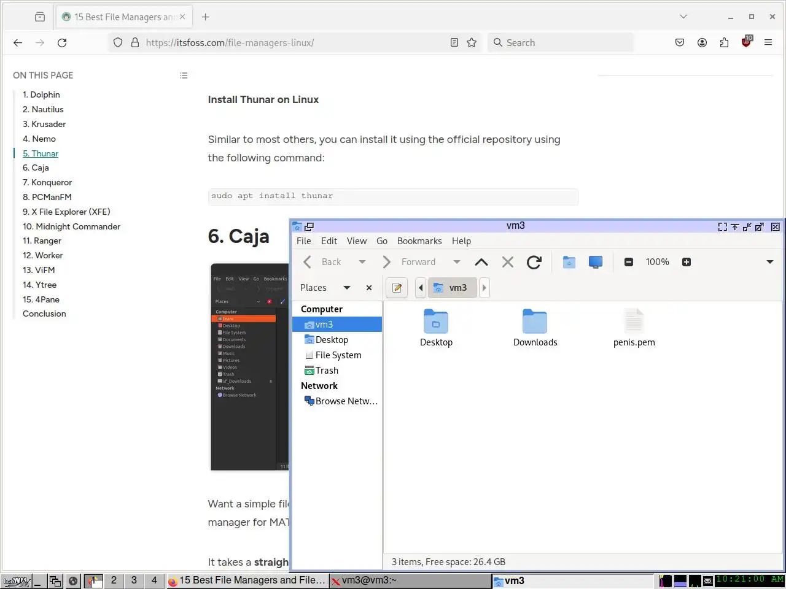Screen dimensions: 786x589
Task: Switch to workspace 3 in taskbar
Action: (134, 580)
